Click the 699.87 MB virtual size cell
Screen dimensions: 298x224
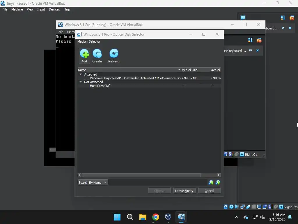190,78
